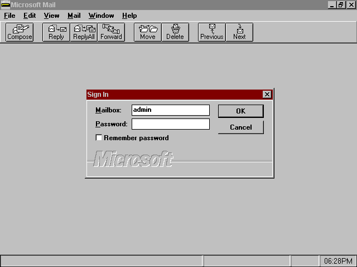Screen dimensions: 357x267
Task: Click the Compose toolbar icon
Action: point(20,32)
